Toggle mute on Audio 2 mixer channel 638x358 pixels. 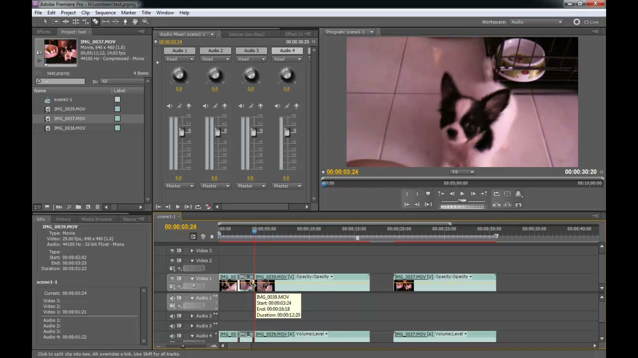[x=205, y=106]
